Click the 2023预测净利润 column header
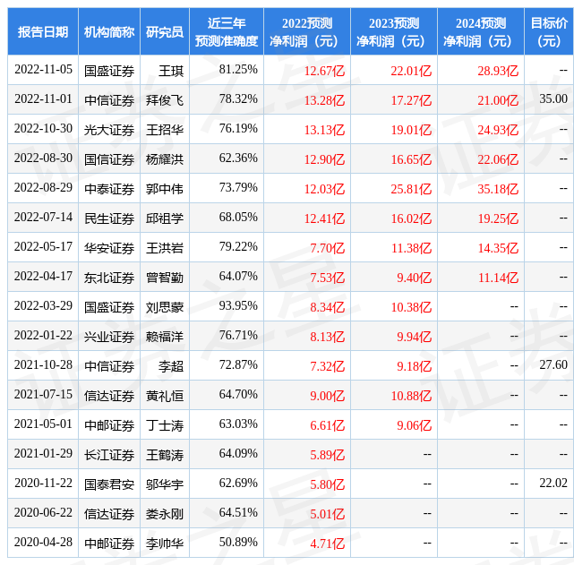 [394, 32]
